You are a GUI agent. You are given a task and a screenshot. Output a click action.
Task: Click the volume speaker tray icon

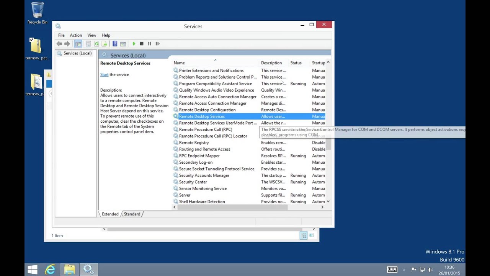[430, 270]
